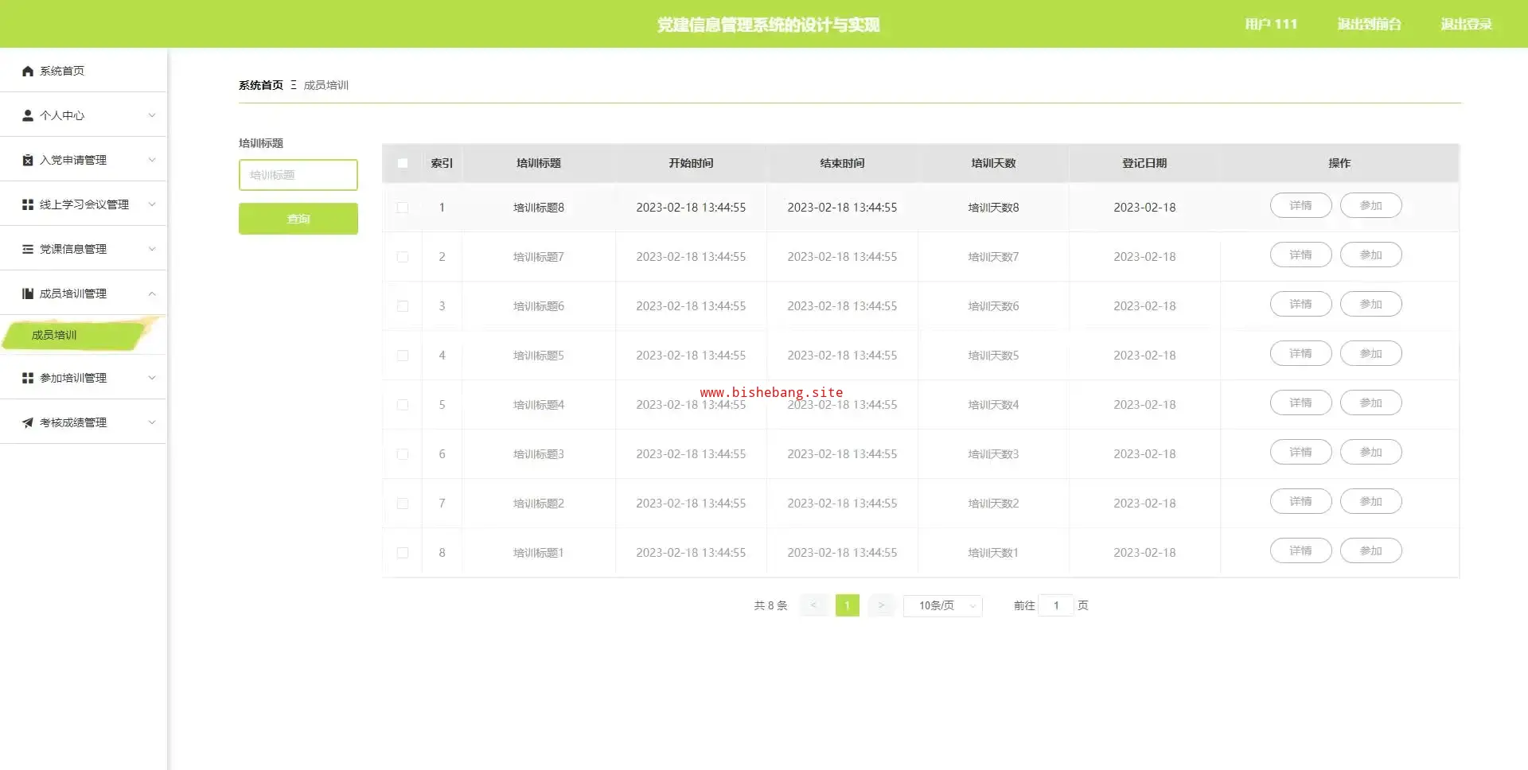The image size is (1528, 770).
Task: Open the 考核成绩管理 sidebar menu
Action: coord(84,422)
